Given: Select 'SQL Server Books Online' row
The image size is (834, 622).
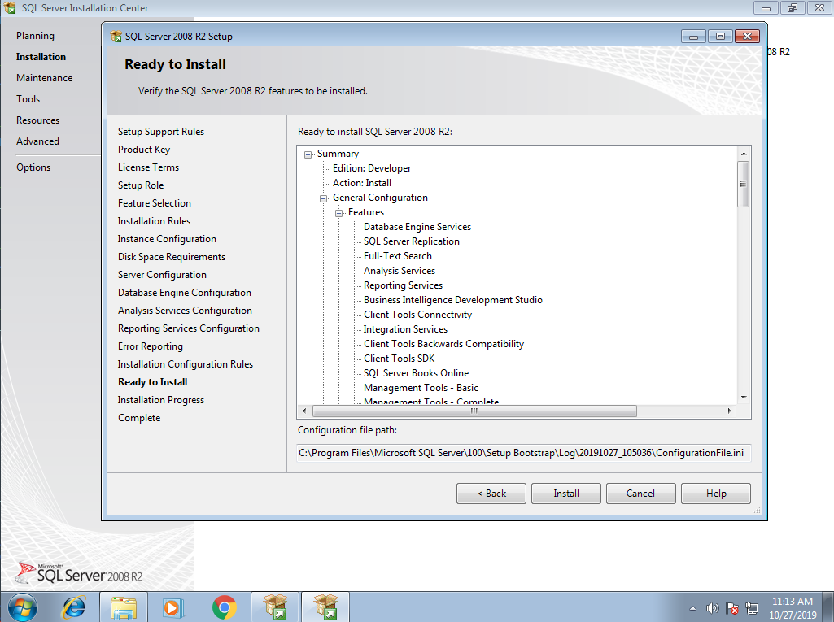Looking at the screenshot, I should point(416,373).
